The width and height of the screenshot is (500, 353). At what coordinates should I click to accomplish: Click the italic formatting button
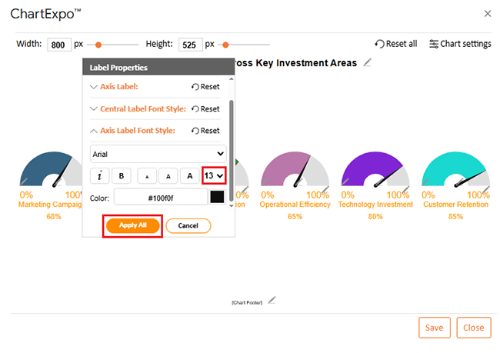coord(100,176)
